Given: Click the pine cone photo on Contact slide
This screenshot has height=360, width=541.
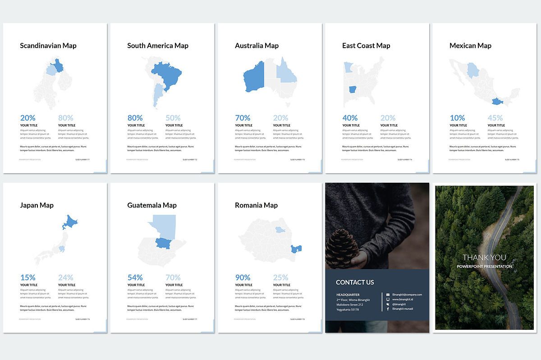Looking at the screenshot, I should [377, 226].
